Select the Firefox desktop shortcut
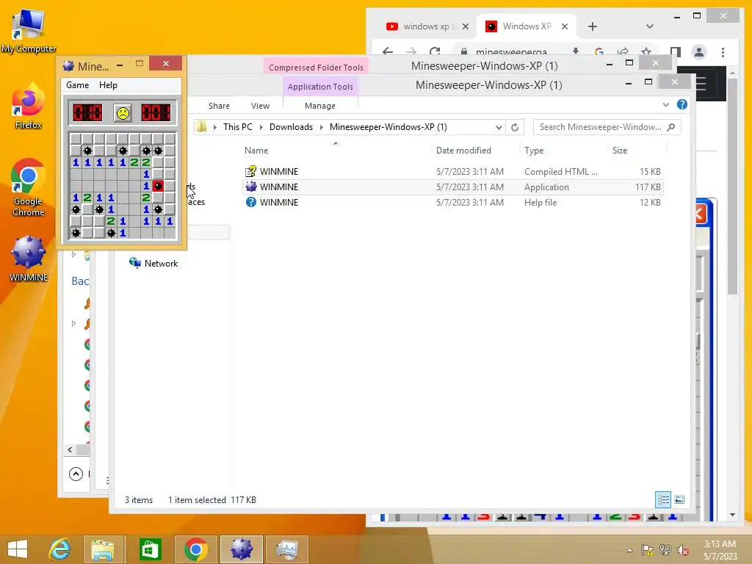Screen dimensions: 752x564 (x=29, y=106)
